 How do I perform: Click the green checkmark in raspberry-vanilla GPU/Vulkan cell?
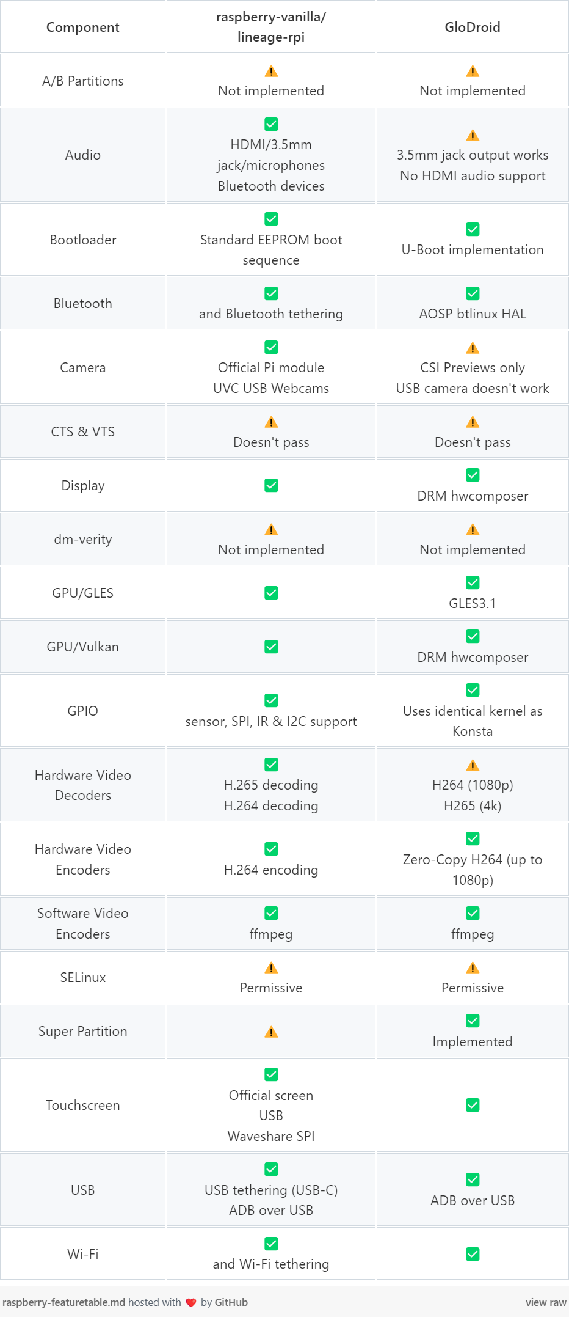(271, 647)
